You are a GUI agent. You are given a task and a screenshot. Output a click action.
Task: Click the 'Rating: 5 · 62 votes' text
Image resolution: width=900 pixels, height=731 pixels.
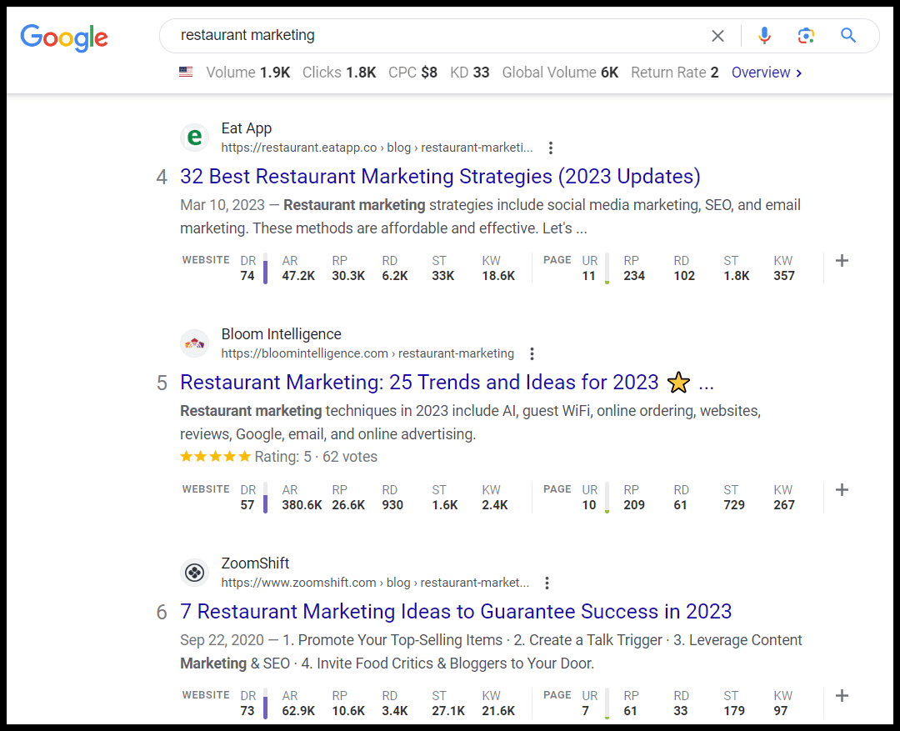point(316,457)
